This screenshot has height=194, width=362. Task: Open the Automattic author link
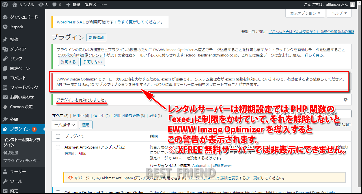tap(201, 165)
